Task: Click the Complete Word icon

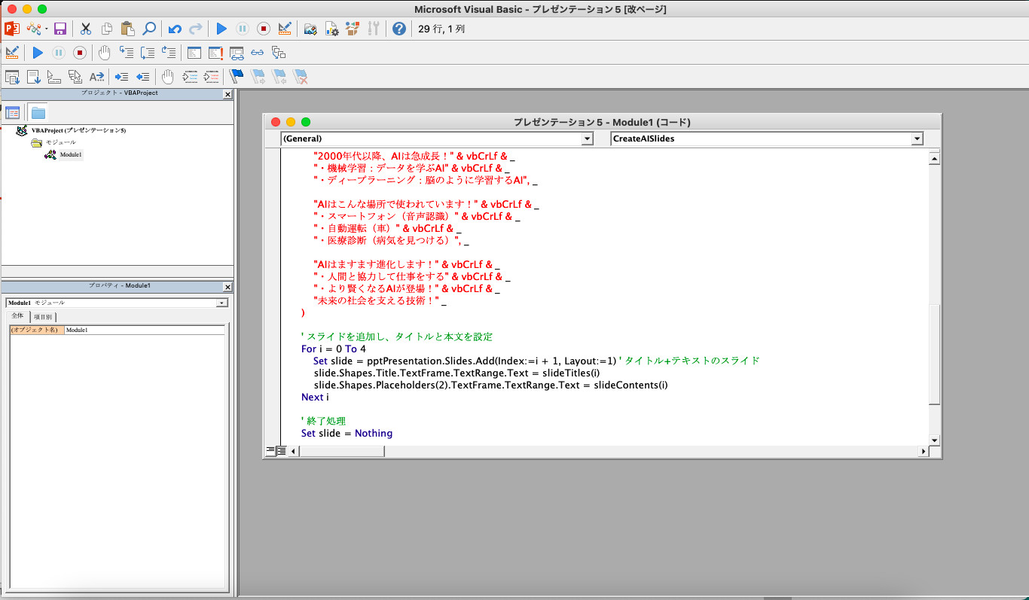Action: coord(96,76)
